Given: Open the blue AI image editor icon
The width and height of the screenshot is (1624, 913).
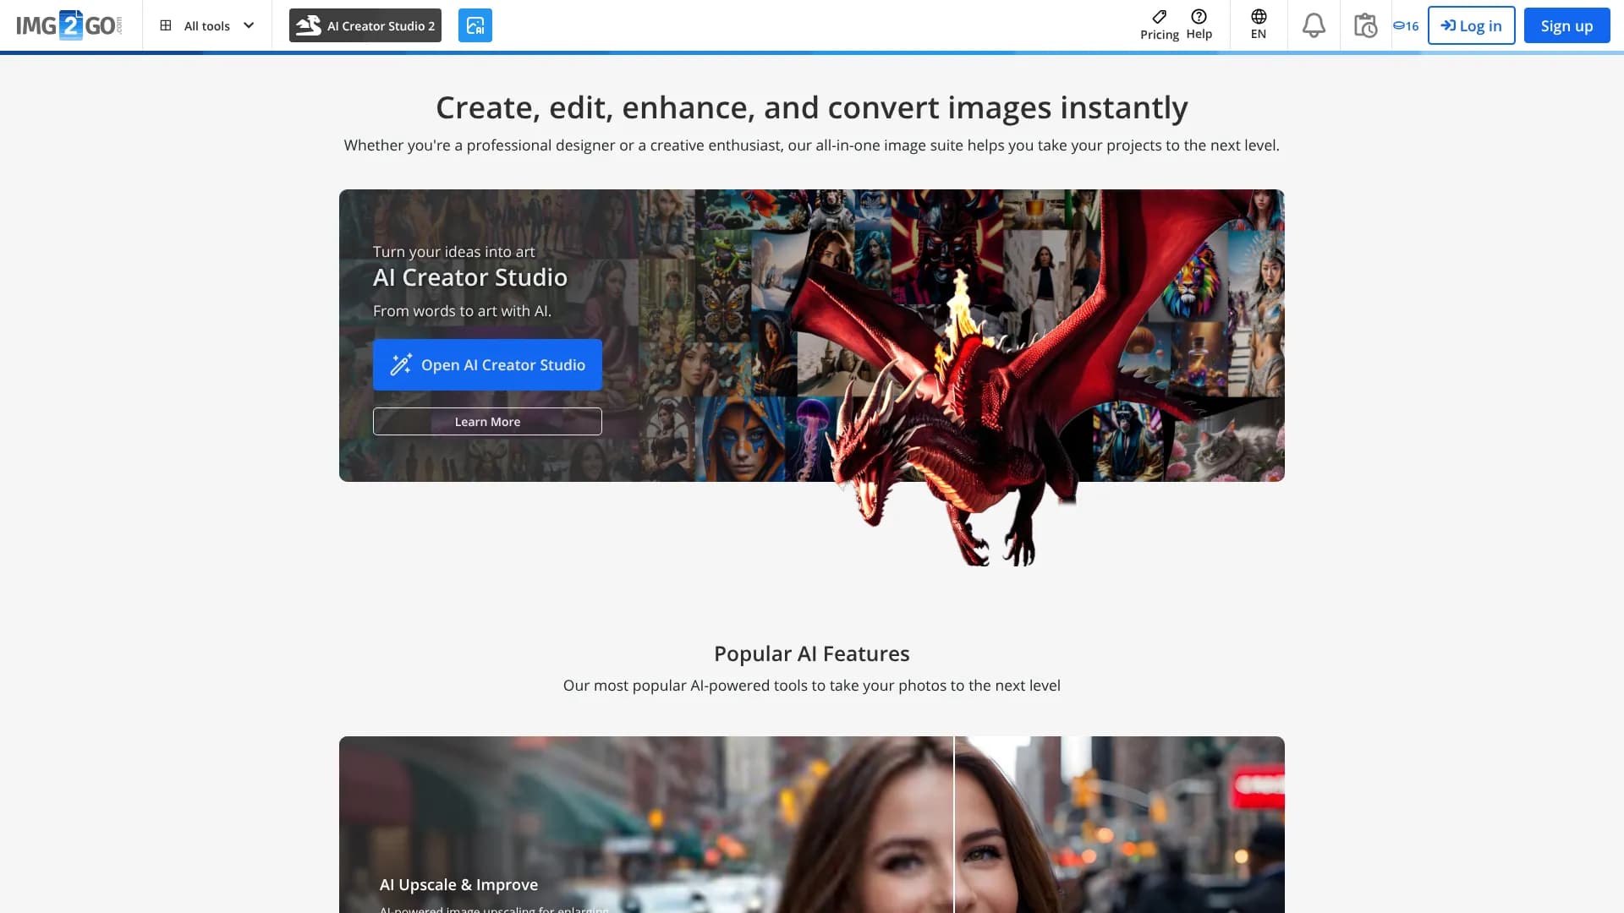Looking at the screenshot, I should coord(475,25).
